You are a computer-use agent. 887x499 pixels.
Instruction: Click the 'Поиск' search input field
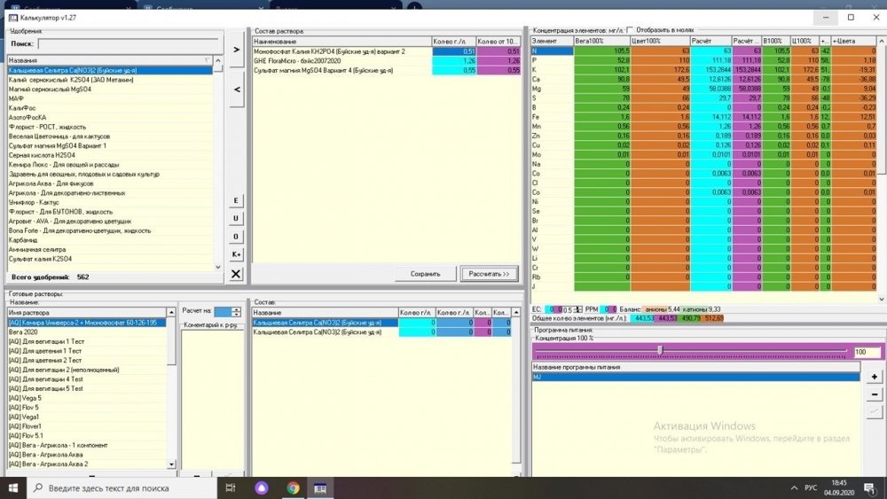coord(128,44)
